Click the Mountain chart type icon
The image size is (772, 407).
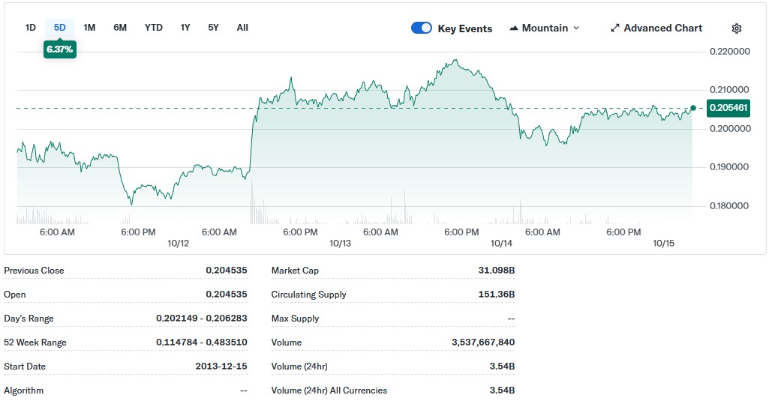click(x=514, y=28)
